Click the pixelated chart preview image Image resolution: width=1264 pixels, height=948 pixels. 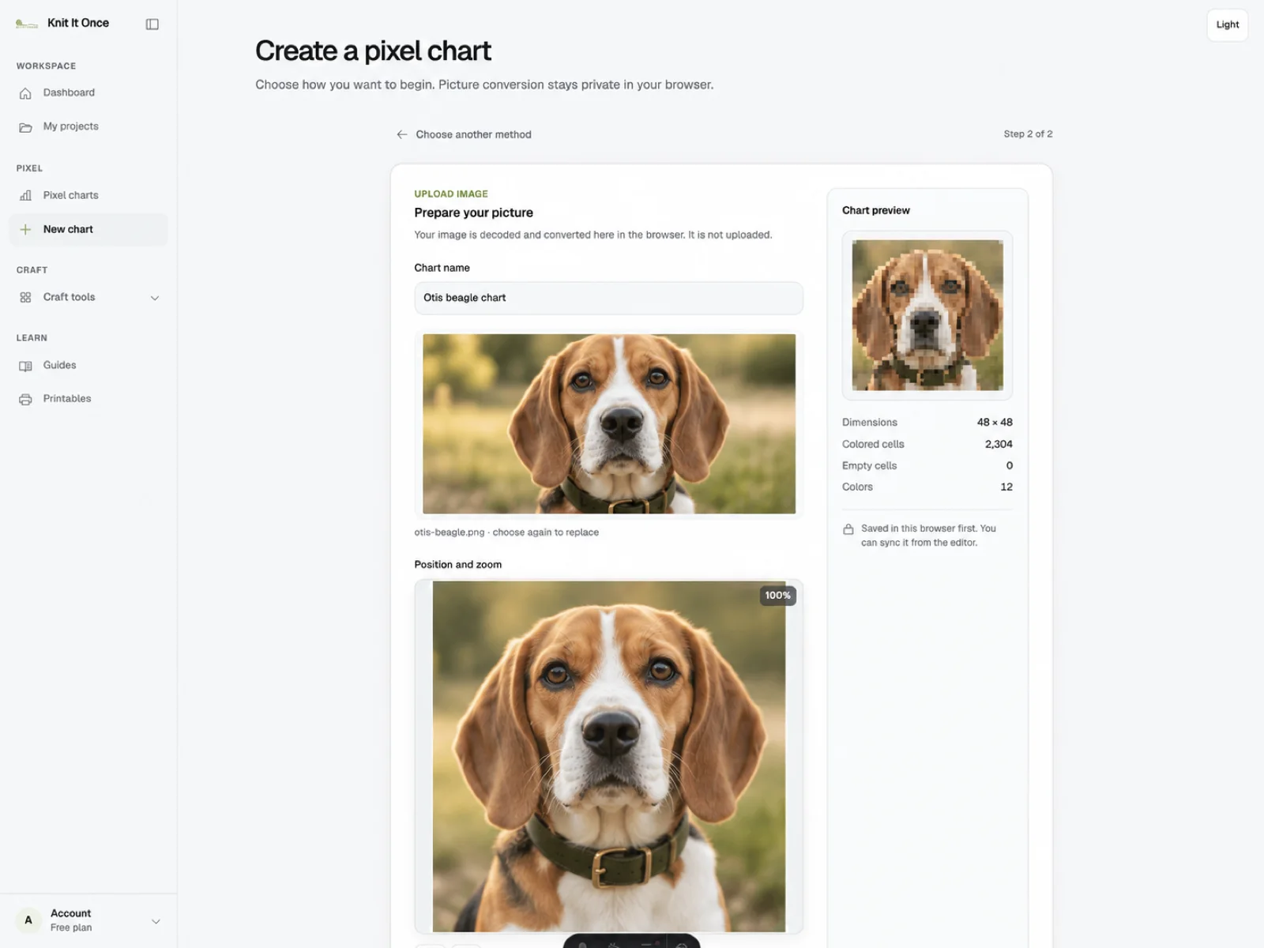[927, 315]
